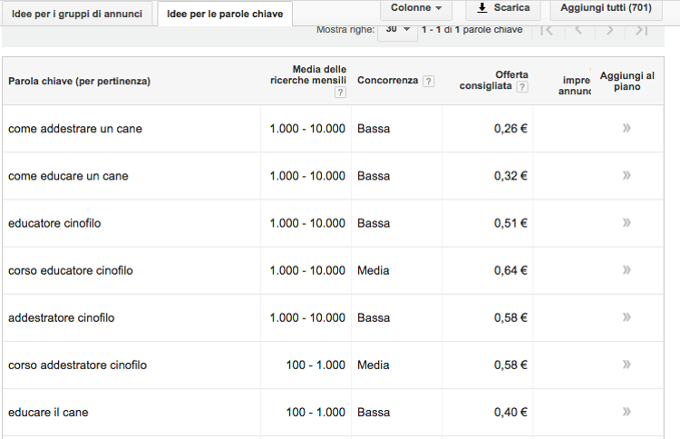The width and height of the screenshot is (680, 439).
Task: Sort by Concorrenza column header
Action: (387, 80)
